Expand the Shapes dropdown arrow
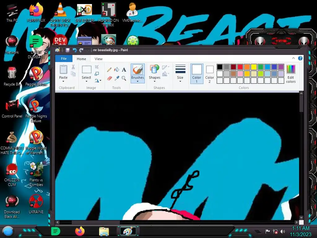 (x=154, y=82)
